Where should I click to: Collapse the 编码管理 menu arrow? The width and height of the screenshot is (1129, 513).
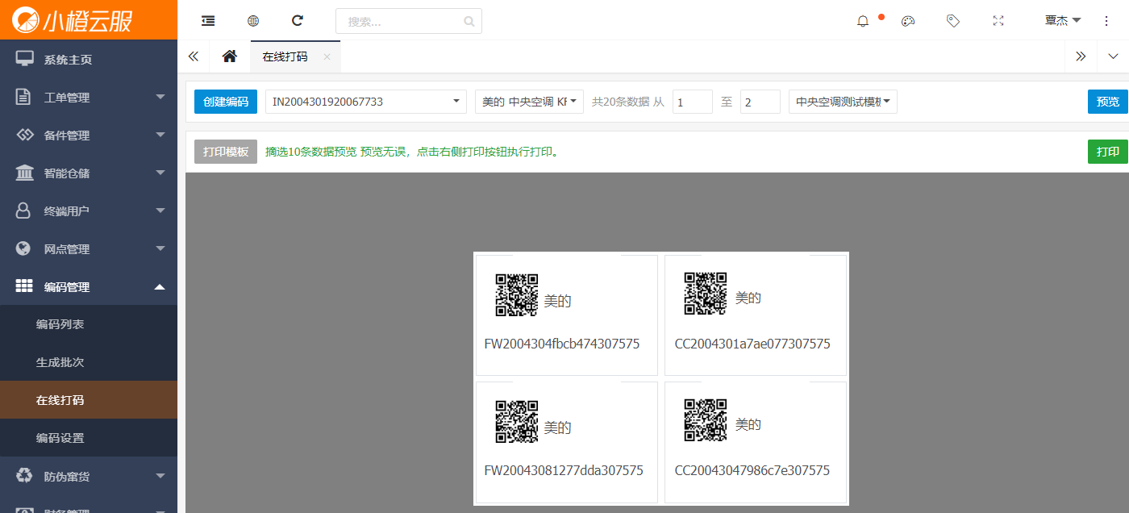click(x=160, y=286)
